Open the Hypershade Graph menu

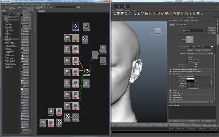click(x=32, y=4)
